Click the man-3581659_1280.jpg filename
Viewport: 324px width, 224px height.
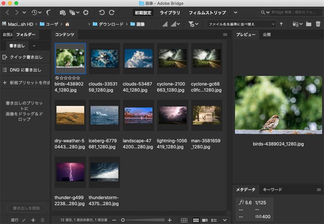[206, 144]
